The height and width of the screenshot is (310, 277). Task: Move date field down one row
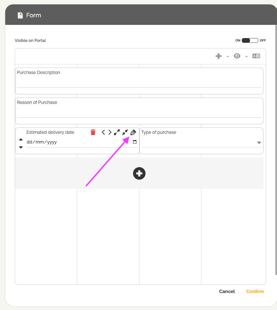[21, 147]
